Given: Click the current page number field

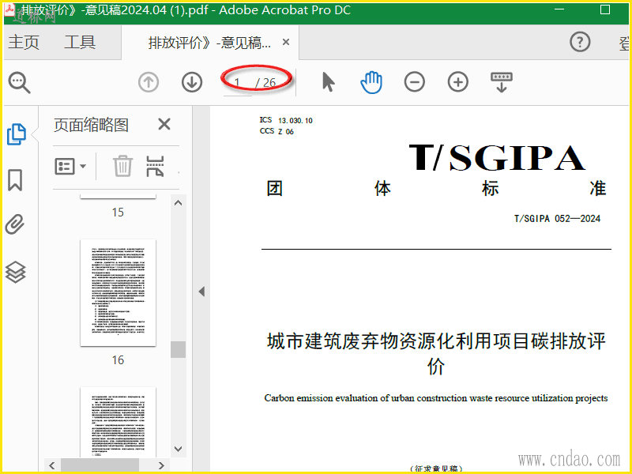Looking at the screenshot, I should point(238,83).
